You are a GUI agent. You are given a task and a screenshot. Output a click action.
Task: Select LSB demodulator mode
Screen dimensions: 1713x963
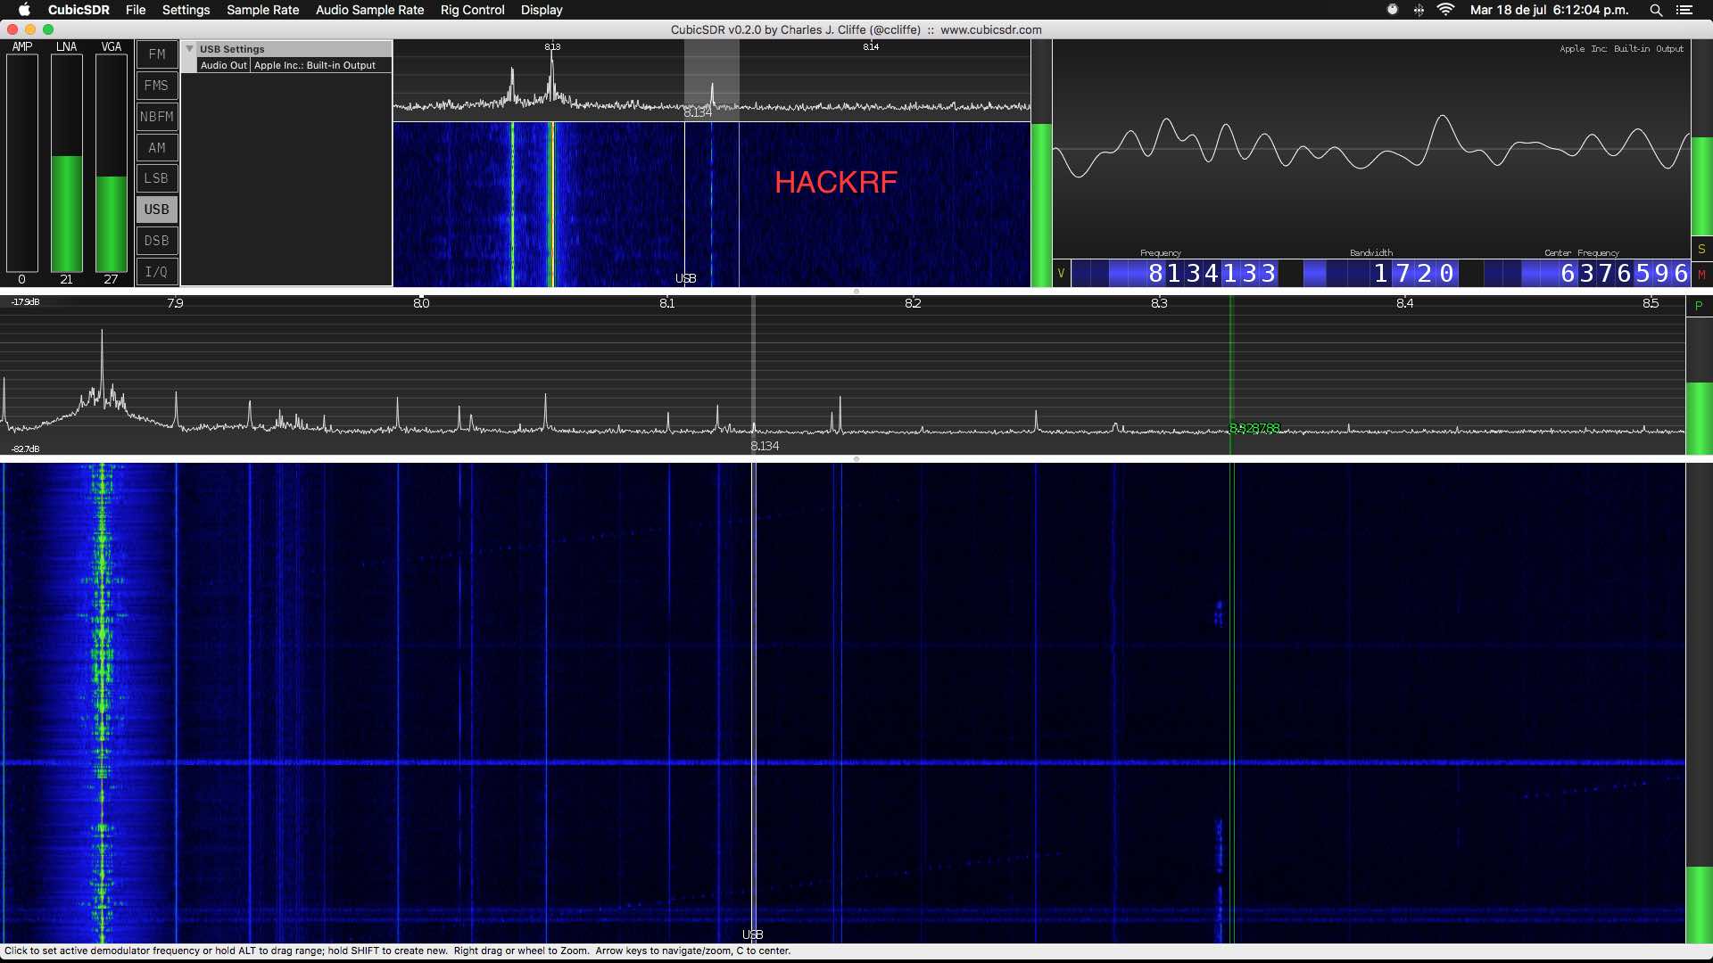coord(157,178)
